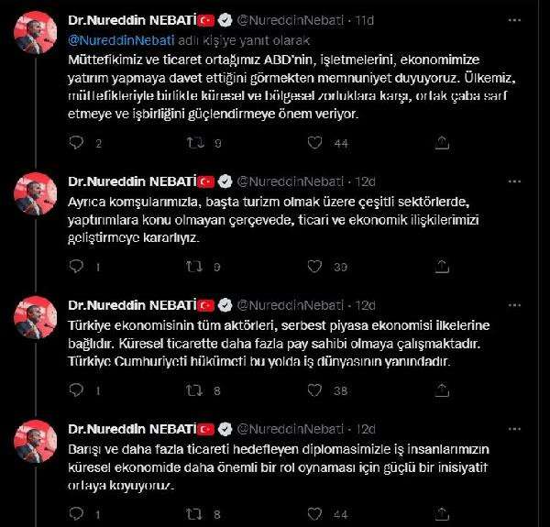Retweet the Türkiye ekonomisinin aktörleri tweet

tap(195, 390)
